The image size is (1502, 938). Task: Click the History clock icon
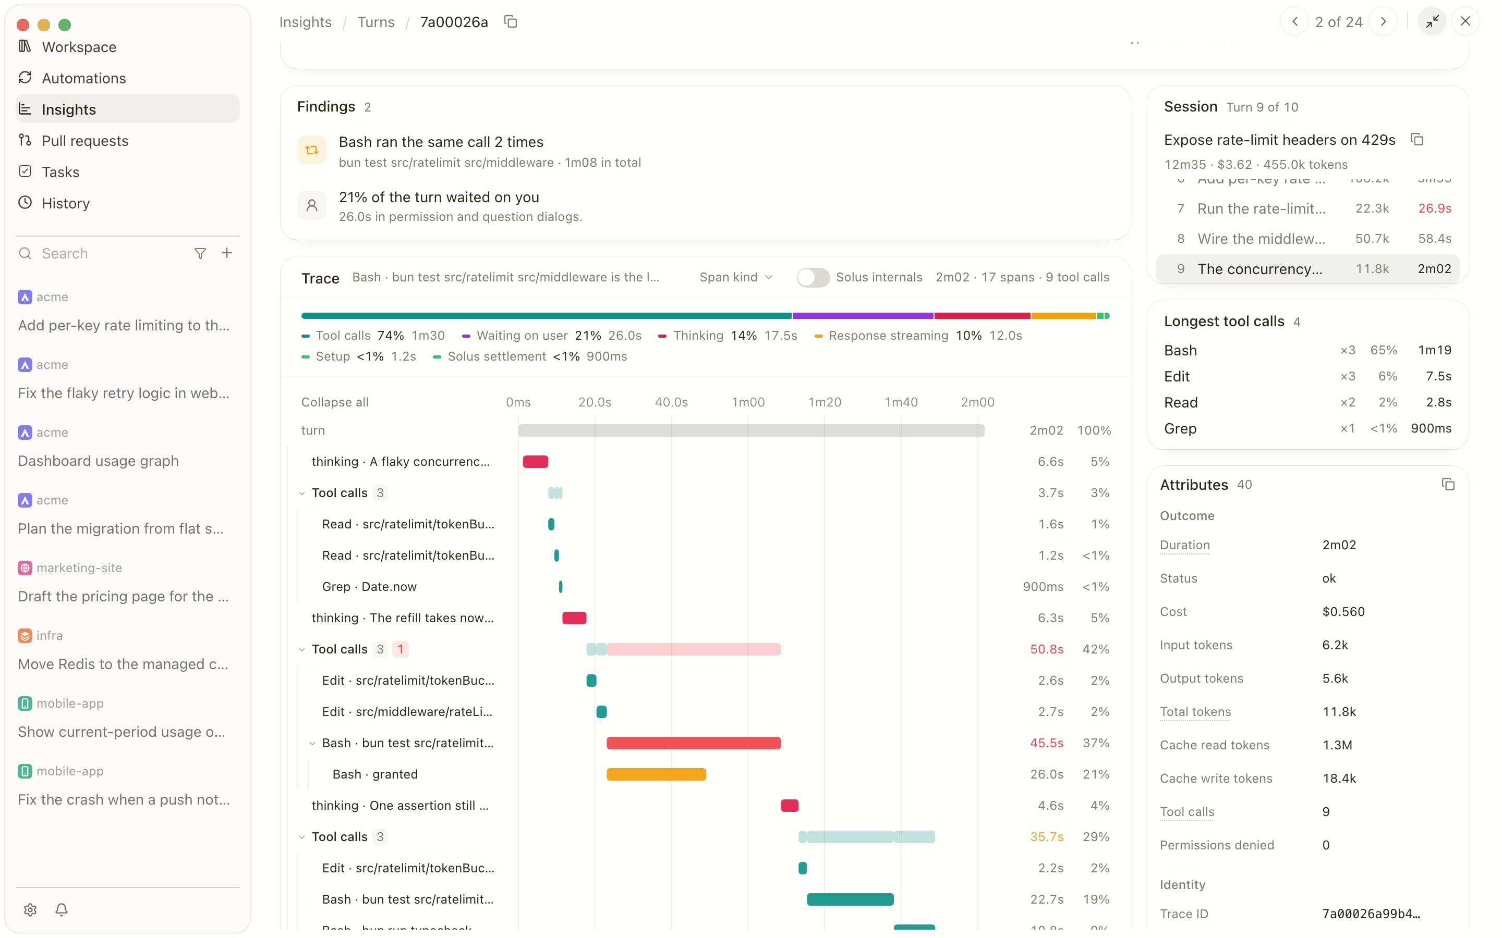click(x=26, y=203)
